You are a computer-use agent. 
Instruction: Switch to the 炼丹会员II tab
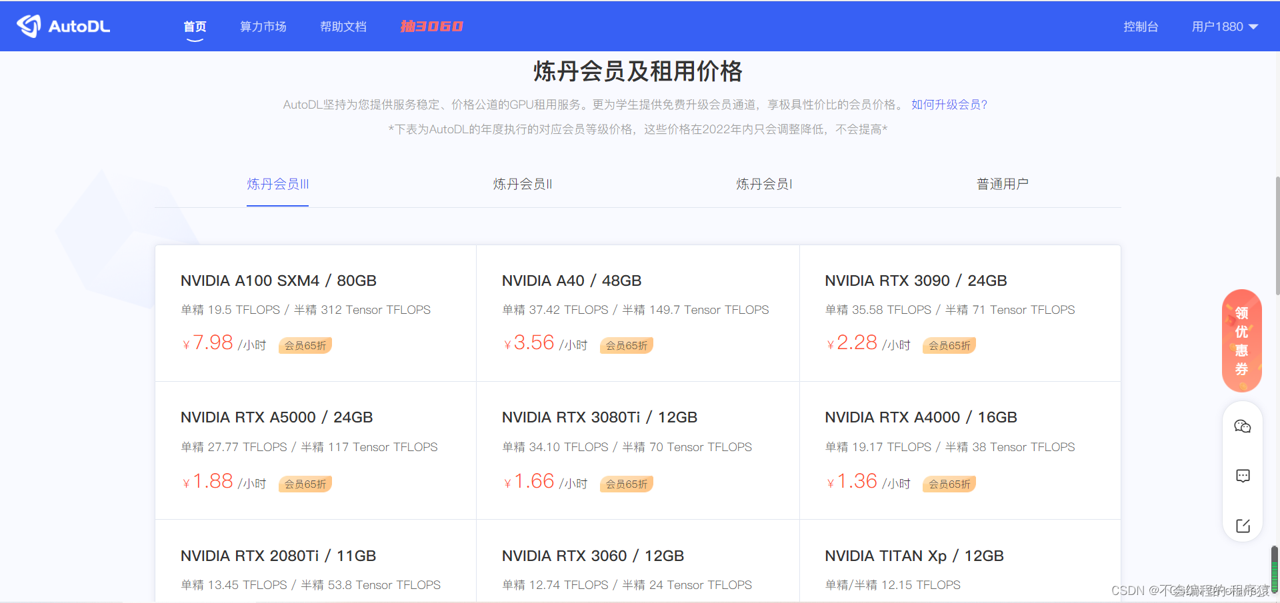522,184
